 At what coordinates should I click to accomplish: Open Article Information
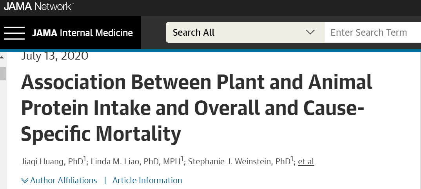pos(147,180)
